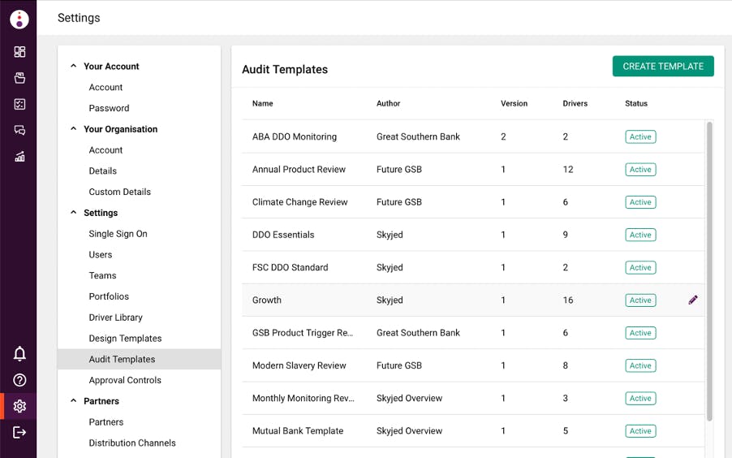Image resolution: width=732 pixels, height=458 pixels.
Task: Open the checklist tasks icon
Action: (x=19, y=104)
